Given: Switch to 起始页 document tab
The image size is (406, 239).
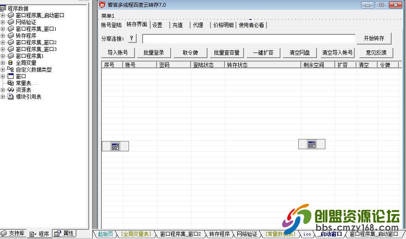Looking at the screenshot, I should (x=105, y=234).
